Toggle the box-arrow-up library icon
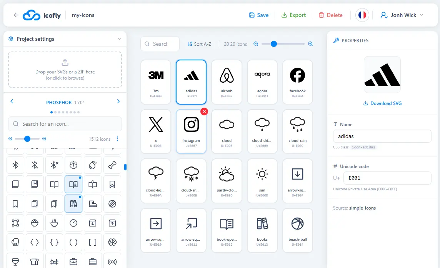The height and width of the screenshot is (268, 440). (x=112, y=223)
